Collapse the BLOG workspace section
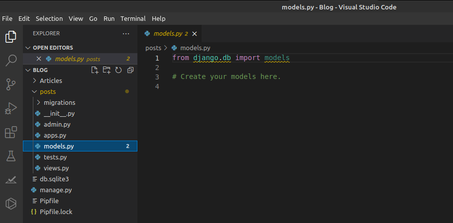The image size is (453, 223). pyautogui.click(x=28, y=70)
